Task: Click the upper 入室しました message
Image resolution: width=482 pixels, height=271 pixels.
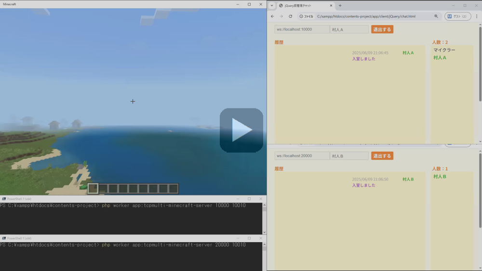Action: 363,59
